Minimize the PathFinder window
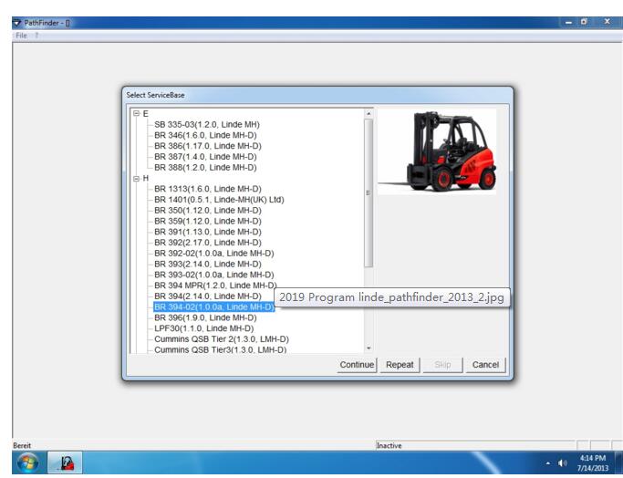This screenshot has height=478, width=623. point(568,23)
